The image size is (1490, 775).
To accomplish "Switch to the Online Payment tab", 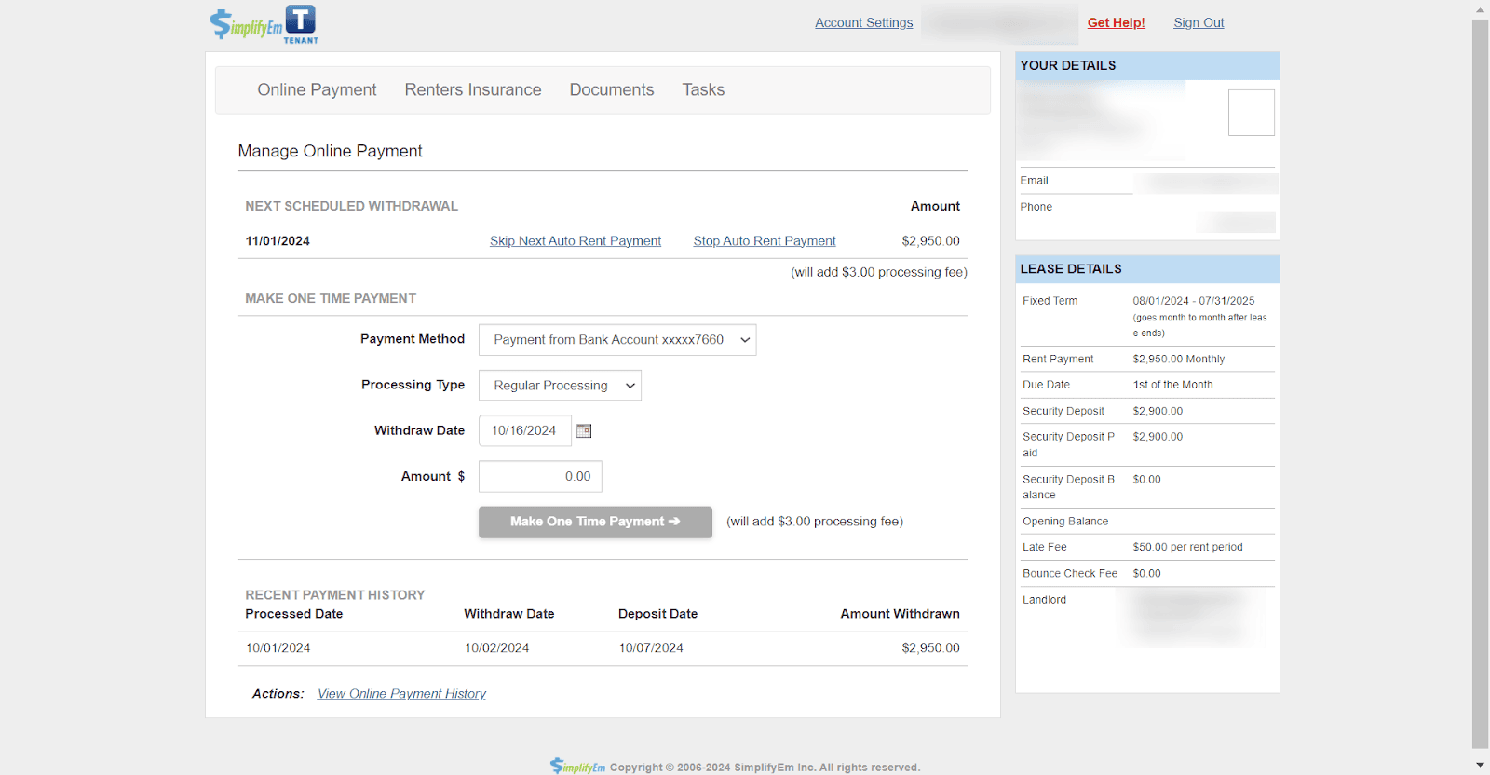I will pos(317,90).
